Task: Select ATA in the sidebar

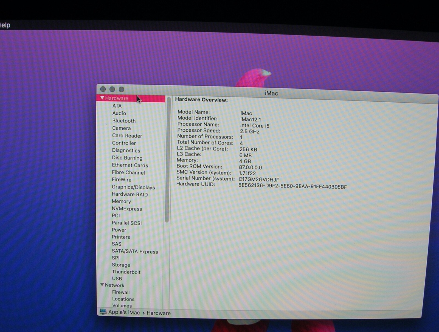Action: pyautogui.click(x=117, y=106)
